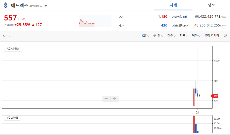The image size is (230, 135).
Task: Switch to the 시세 tab
Action: click(x=173, y=5)
